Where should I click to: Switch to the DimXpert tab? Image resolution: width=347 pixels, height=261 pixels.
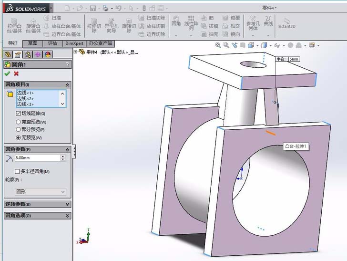coord(74,43)
